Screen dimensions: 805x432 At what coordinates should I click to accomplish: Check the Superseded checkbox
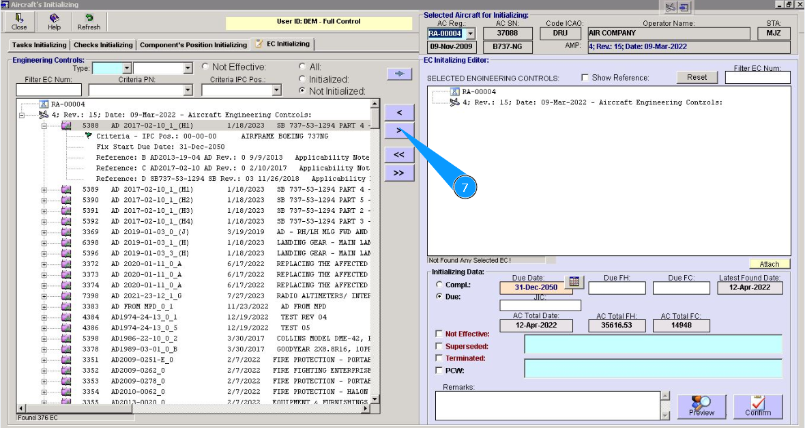[439, 347]
